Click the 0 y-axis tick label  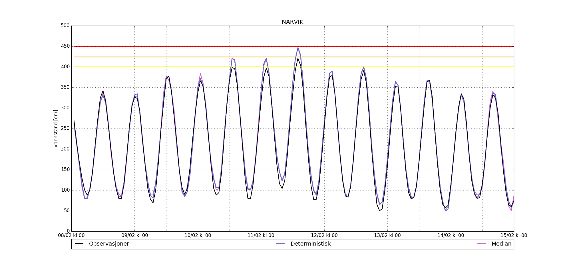pyautogui.click(x=68, y=231)
